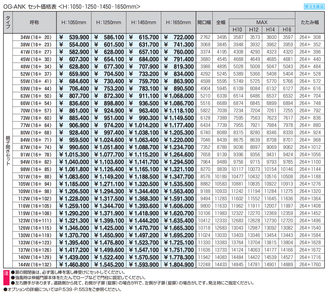
Task: Click the 親子開きセット vertical label
Action: tap(8, 151)
